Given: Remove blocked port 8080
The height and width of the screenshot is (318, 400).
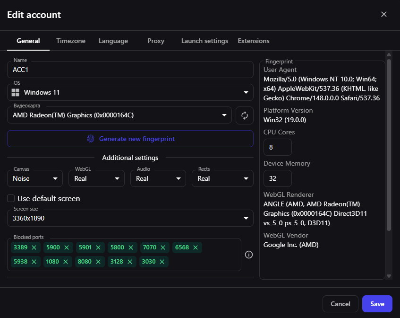Looking at the screenshot, I should tap(98, 262).
